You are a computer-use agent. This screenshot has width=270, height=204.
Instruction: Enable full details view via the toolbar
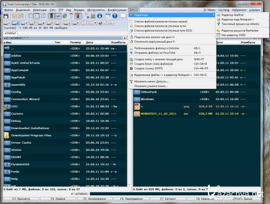[x=36, y=16]
